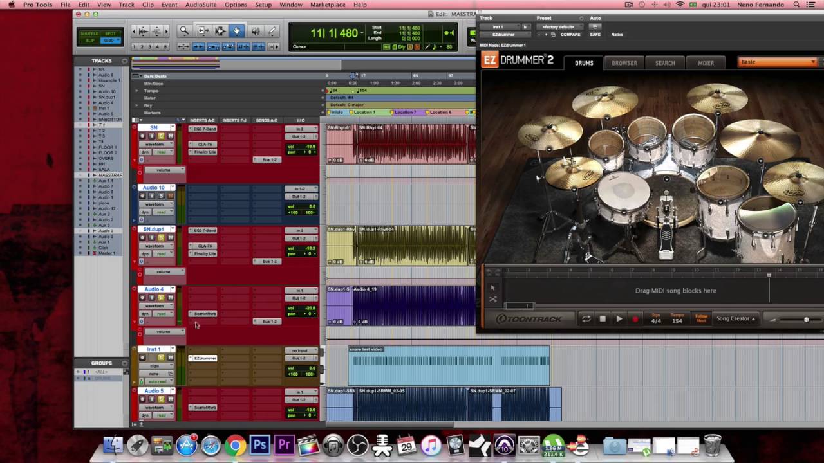Record-enable the SN track
Image resolution: width=824 pixels, height=463 pixels.
[142, 136]
